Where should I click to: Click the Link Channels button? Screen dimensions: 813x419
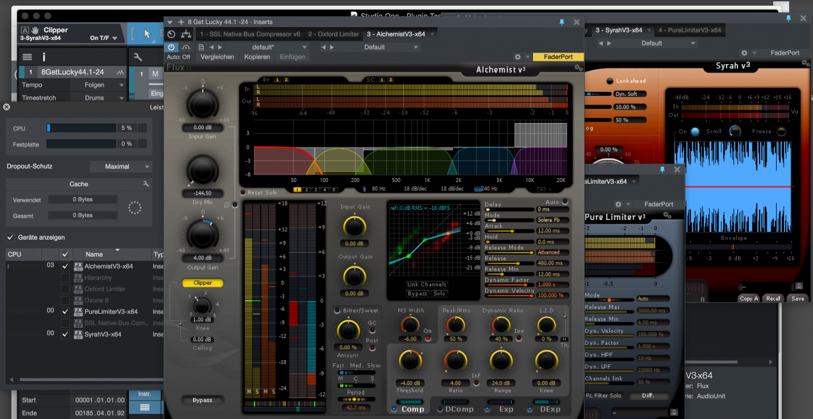coord(427,285)
